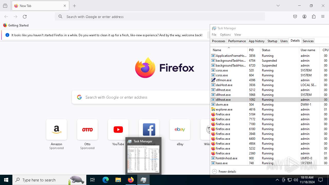The image size is (329, 185).
Task: Select the fontdrvhost.exe process
Action: coord(270,158)
